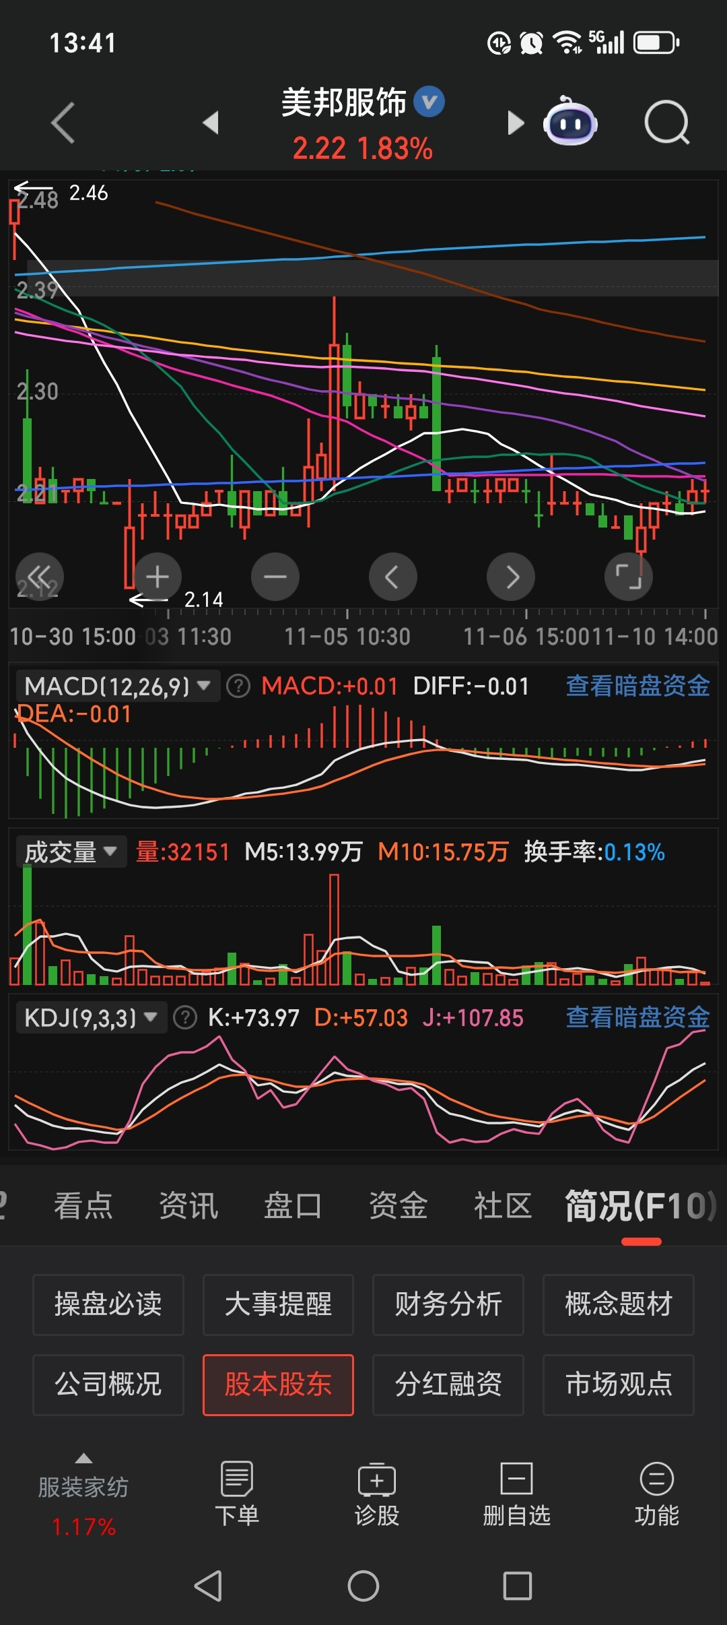Open 功能 functions menu
Image resolution: width=727 pixels, height=1625 pixels.
[x=657, y=1494]
